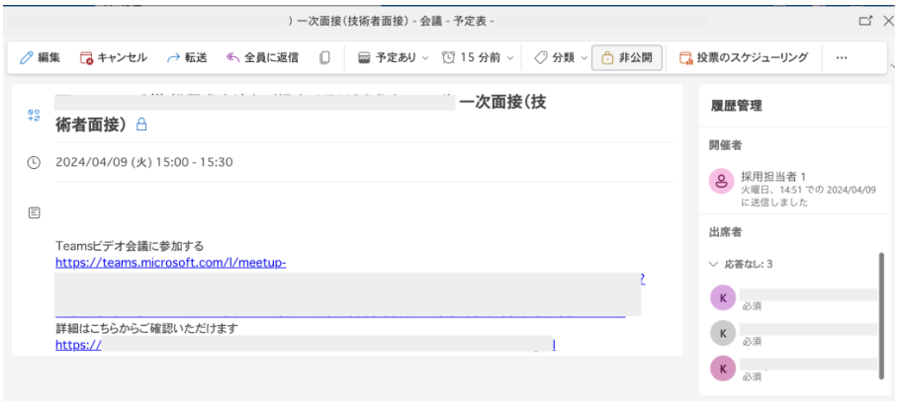Select the third required attendee K
This screenshot has width=901, height=408.
tap(723, 368)
